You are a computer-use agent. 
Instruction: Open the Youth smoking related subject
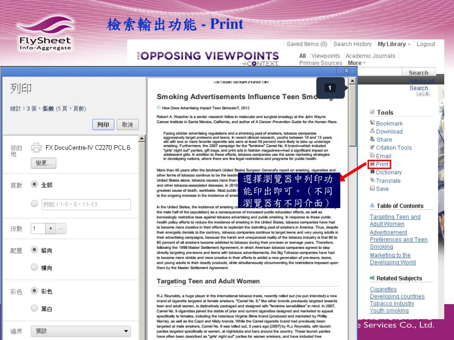[389, 310]
